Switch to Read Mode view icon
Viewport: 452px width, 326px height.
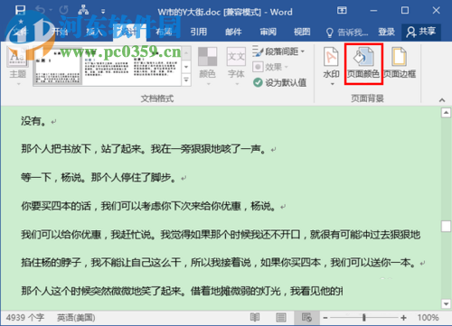(x=255, y=317)
